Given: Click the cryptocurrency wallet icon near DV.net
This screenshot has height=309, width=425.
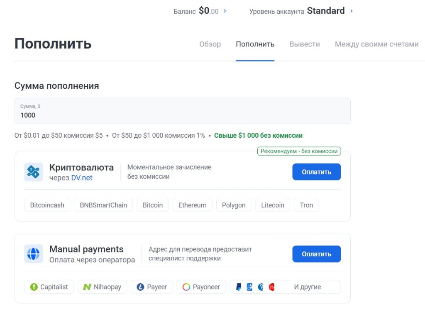Looking at the screenshot, I should [x=34, y=171].
